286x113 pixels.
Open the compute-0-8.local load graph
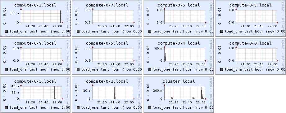[x=250, y=18]
